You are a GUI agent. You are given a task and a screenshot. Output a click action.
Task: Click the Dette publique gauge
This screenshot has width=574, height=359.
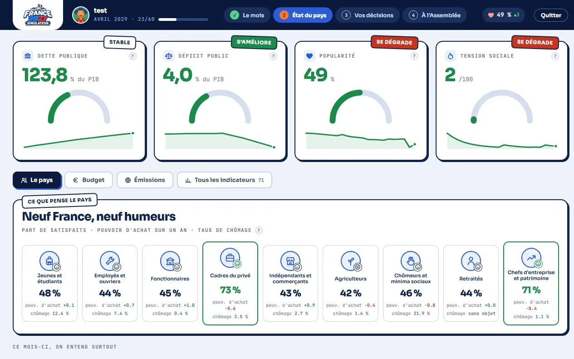click(x=79, y=107)
